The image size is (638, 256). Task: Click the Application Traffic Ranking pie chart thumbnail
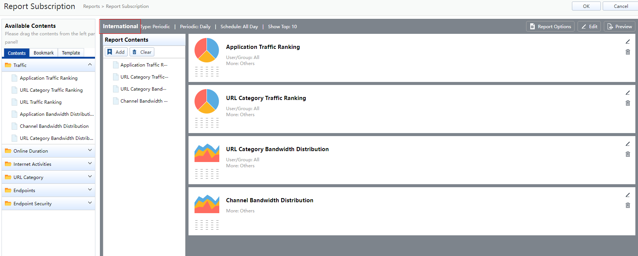click(x=207, y=50)
